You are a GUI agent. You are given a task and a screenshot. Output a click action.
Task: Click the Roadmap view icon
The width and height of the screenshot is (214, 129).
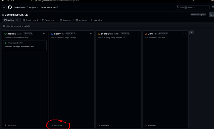[x=61, y=20]
